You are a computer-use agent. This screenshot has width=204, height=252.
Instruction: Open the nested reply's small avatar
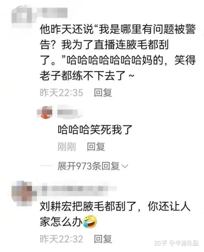pos(45,112)
